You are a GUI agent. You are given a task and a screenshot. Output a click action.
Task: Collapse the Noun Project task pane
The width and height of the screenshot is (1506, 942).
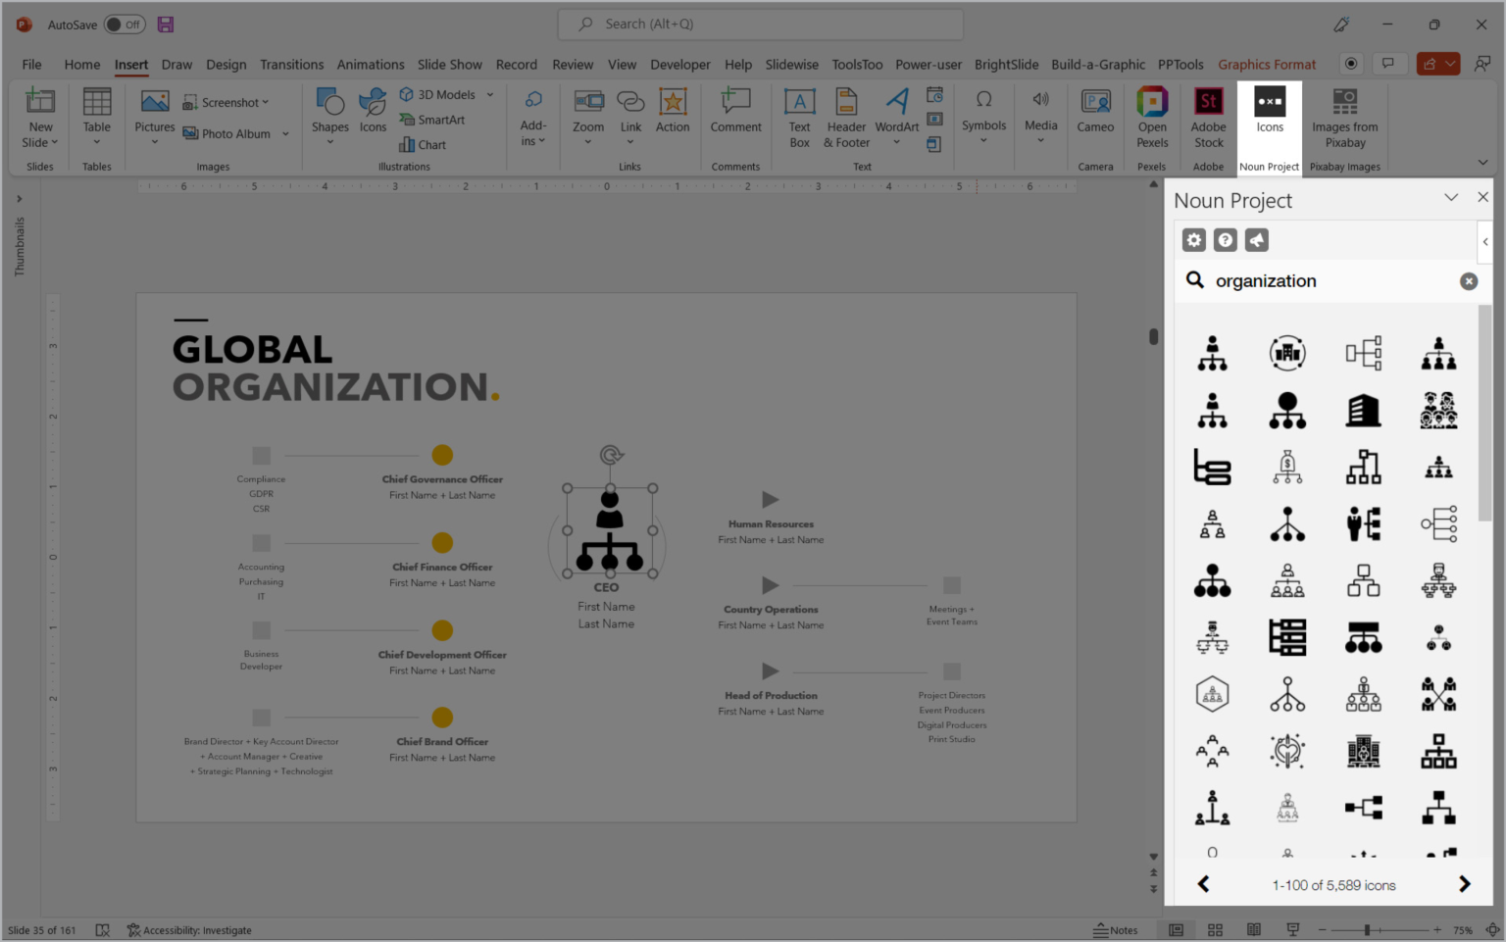(1451, 197)
